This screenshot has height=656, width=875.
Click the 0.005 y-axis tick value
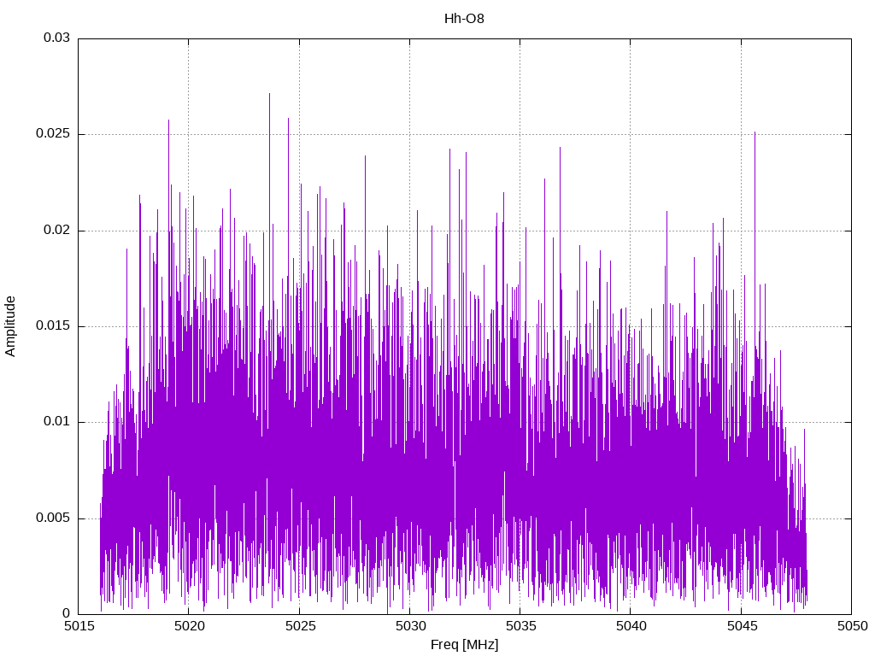point(53,518)
